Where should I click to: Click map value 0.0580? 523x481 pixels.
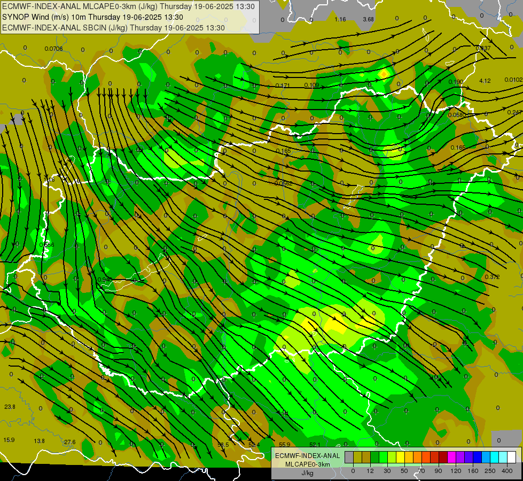(x=457, y=115)
